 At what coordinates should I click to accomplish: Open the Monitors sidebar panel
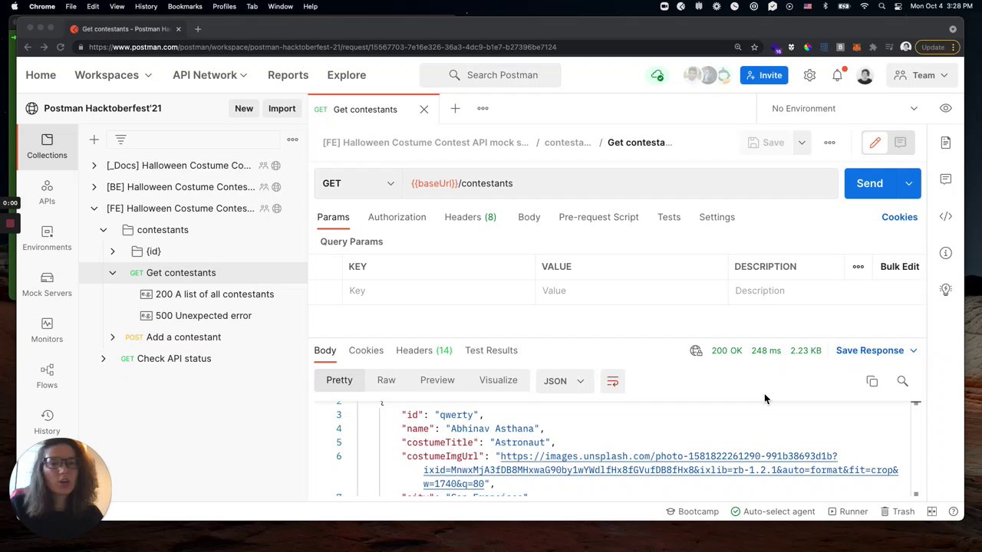click(x=47, y=330)
